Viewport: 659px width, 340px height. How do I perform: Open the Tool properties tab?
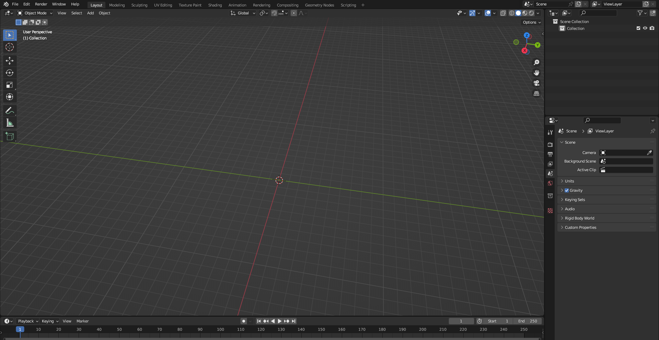pos(550,132)
